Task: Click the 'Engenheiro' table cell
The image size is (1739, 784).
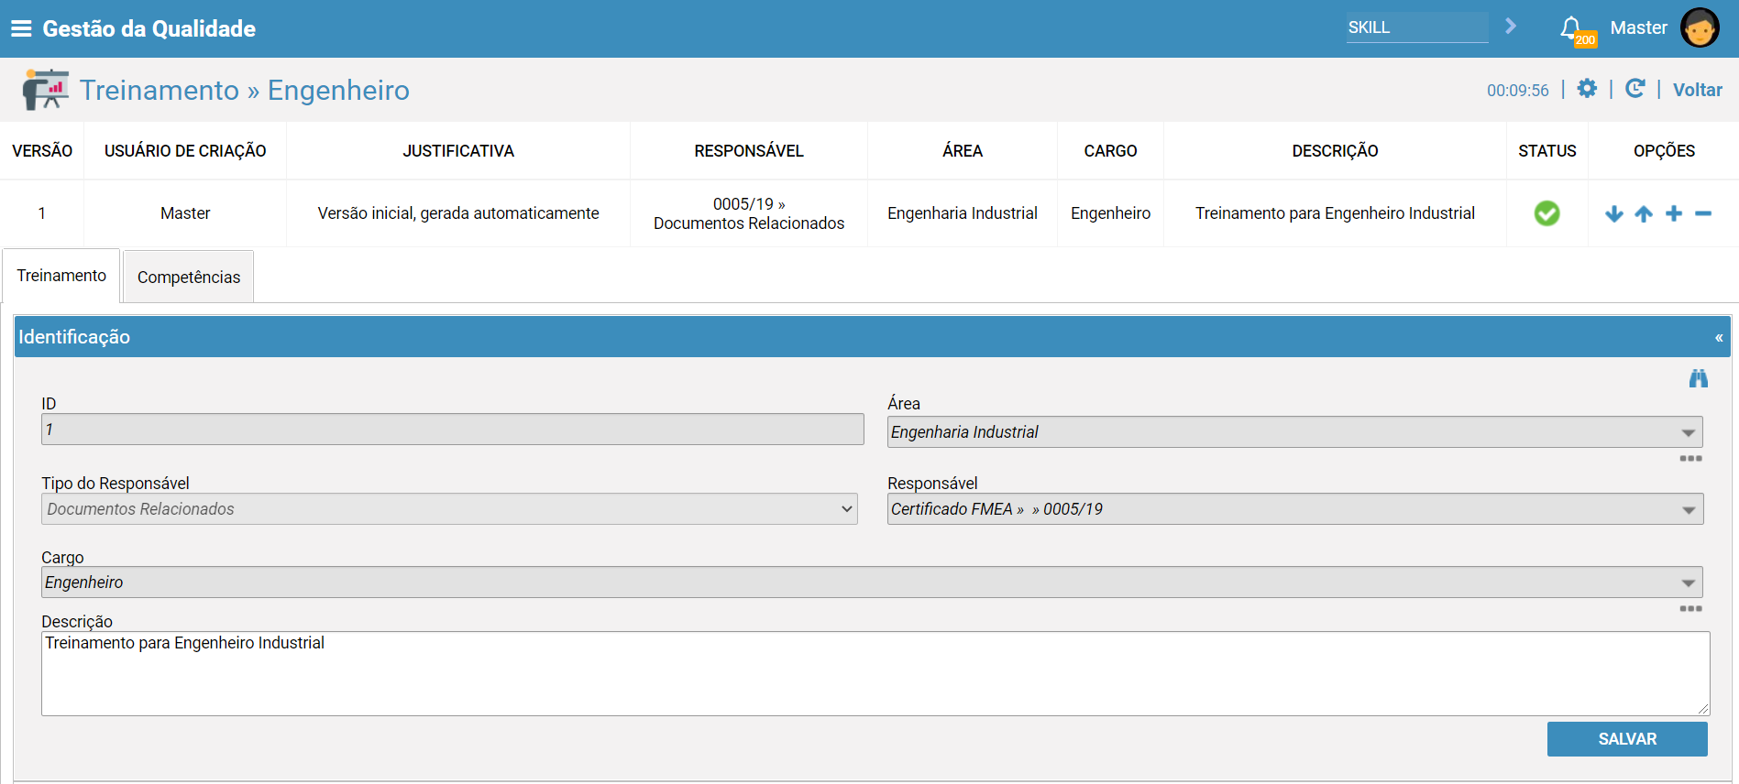Action: pos(1110,213)
